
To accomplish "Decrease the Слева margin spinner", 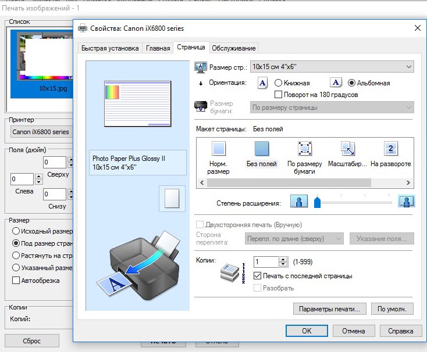I will point(38,182).
